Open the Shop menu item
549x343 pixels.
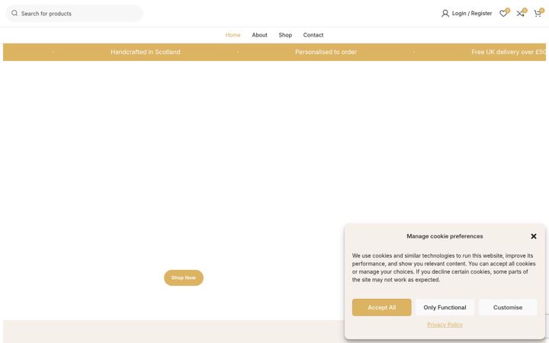pyautogui.click(x=285, y=35)
